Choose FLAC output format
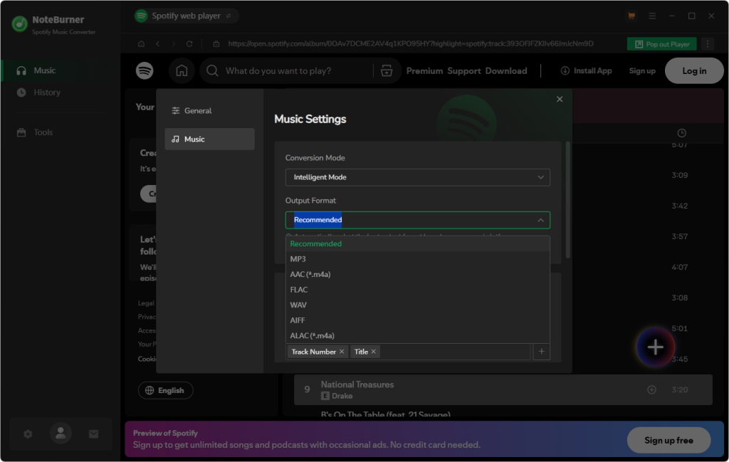The image size is (729, 462). (x=417, y=290)
